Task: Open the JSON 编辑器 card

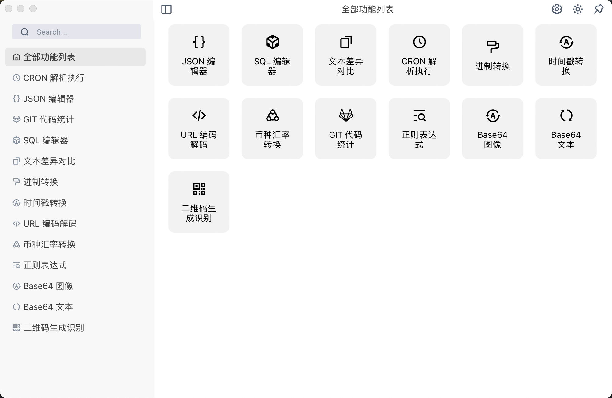Action: pyautogui.click(x=199, y=55)
